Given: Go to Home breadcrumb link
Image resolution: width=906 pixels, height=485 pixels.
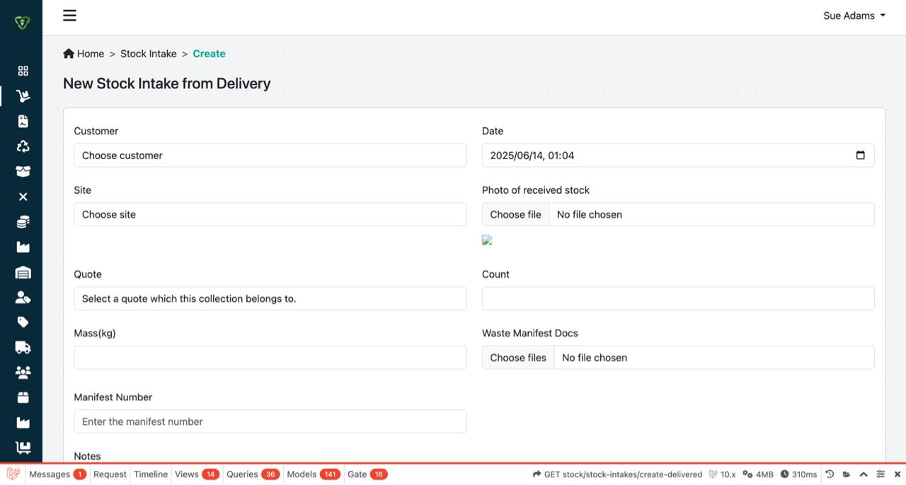Looking at the screenshot, I should [91, 54].
